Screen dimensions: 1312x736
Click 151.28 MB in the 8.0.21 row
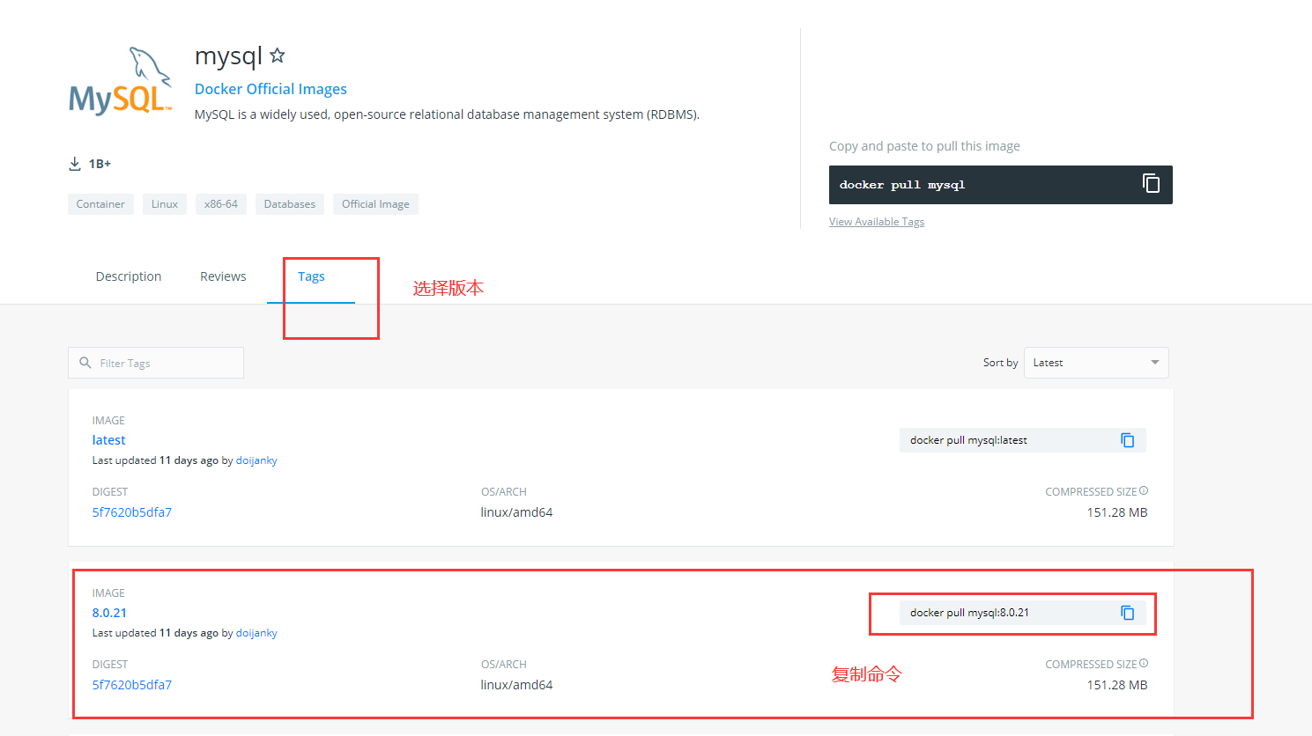1117,685
